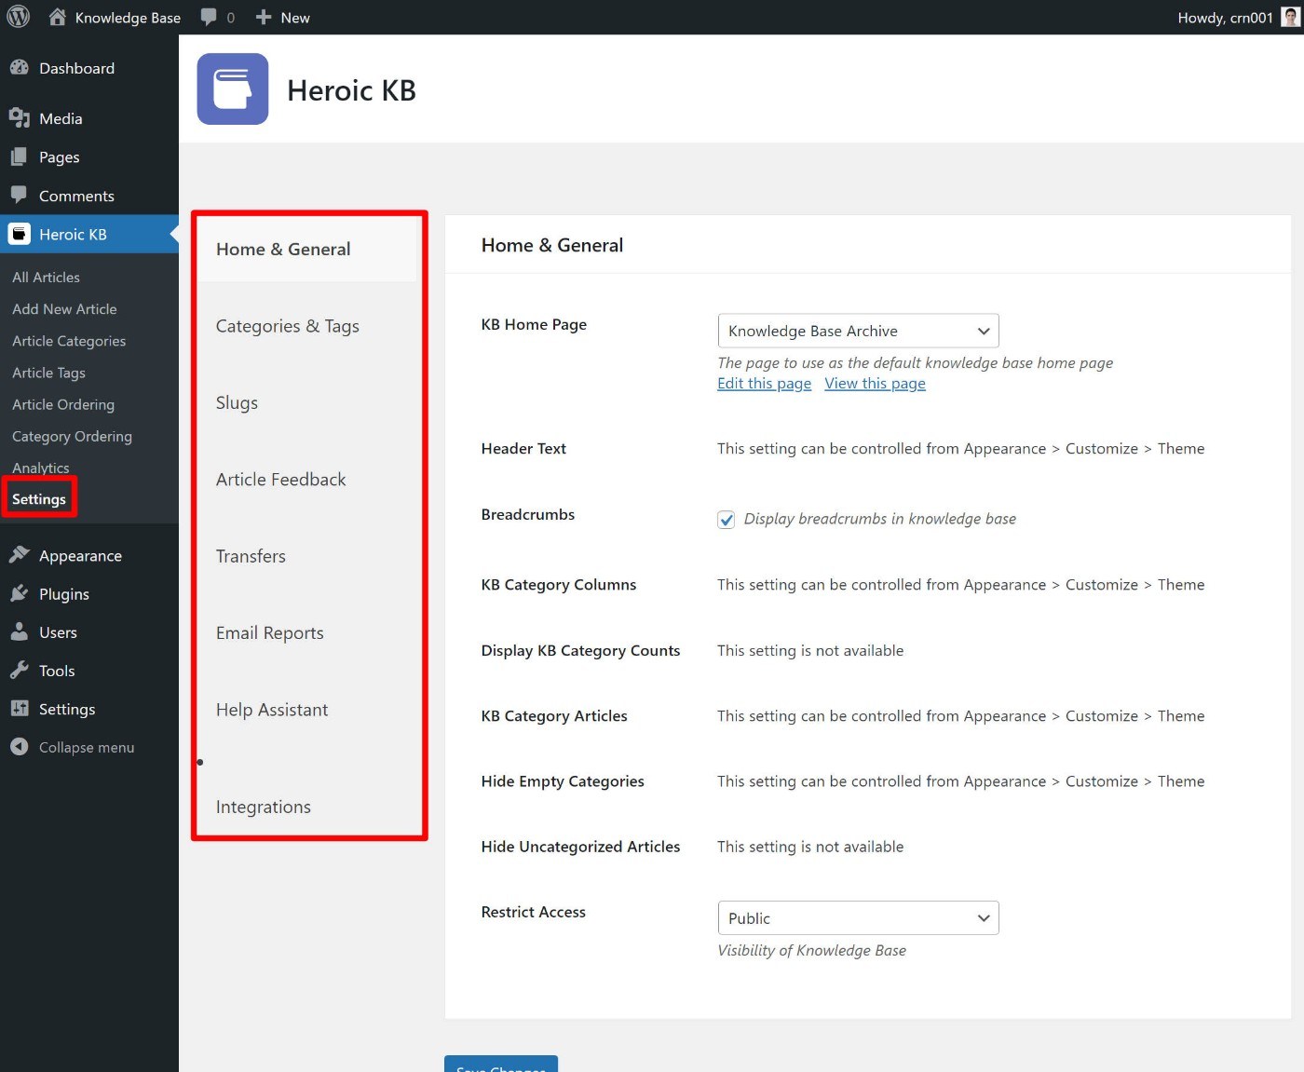
Task: Click the Collapse menu label
Action: click(87, 748)
